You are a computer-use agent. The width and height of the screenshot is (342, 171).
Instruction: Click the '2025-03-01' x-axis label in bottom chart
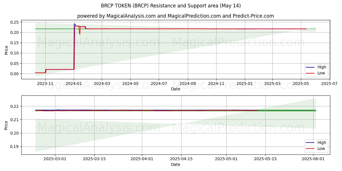55,159
